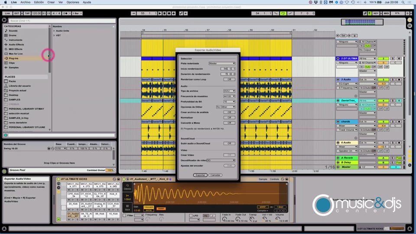Open the 1 Bar quantization dropdown
Viewport: 416px width, 234px height.
[x=77, y=13]
